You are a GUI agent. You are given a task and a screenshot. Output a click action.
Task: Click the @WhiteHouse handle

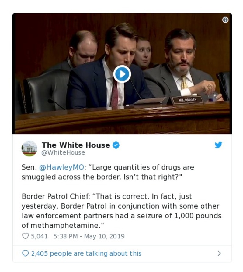click(63, 153)
